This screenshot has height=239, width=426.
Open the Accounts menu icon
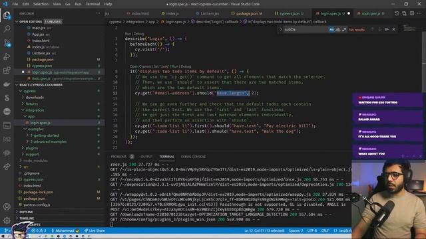(7, 206)
